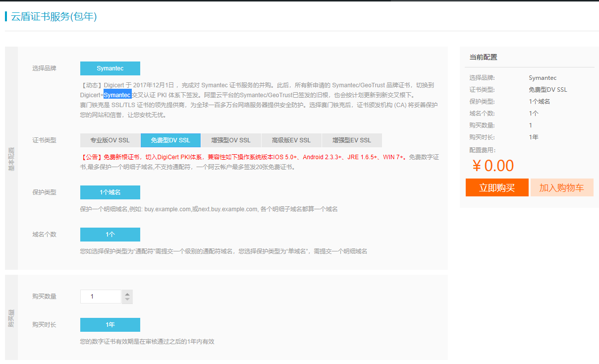Click the buy.example.com protection type hint text
The width and height of the screenshot is (599, 364).
(209, 209)
